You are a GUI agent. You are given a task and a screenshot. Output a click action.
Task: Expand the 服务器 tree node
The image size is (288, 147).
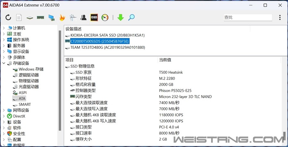pos(4,46)
